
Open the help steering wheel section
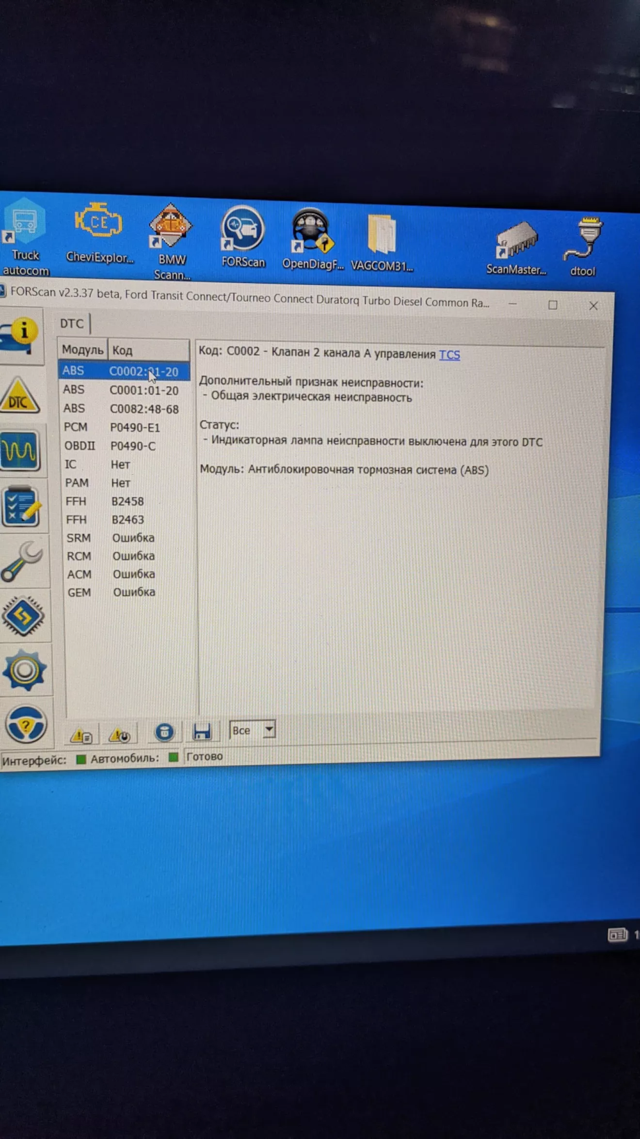pos(26,725)
